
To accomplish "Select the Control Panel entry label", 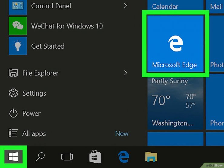I will [x=51, y=6].
